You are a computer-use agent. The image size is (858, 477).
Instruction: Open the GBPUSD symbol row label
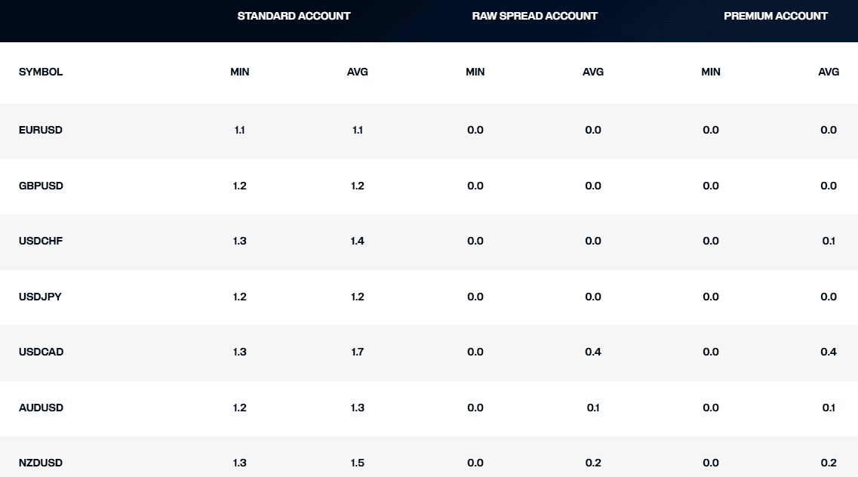pos(41,186)
